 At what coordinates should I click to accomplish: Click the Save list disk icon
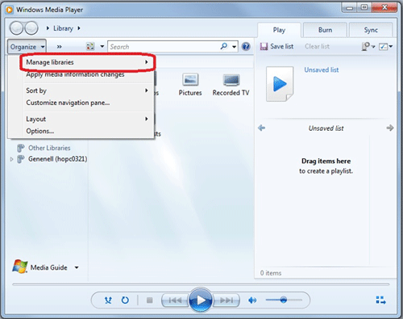(x=264, y=46)
